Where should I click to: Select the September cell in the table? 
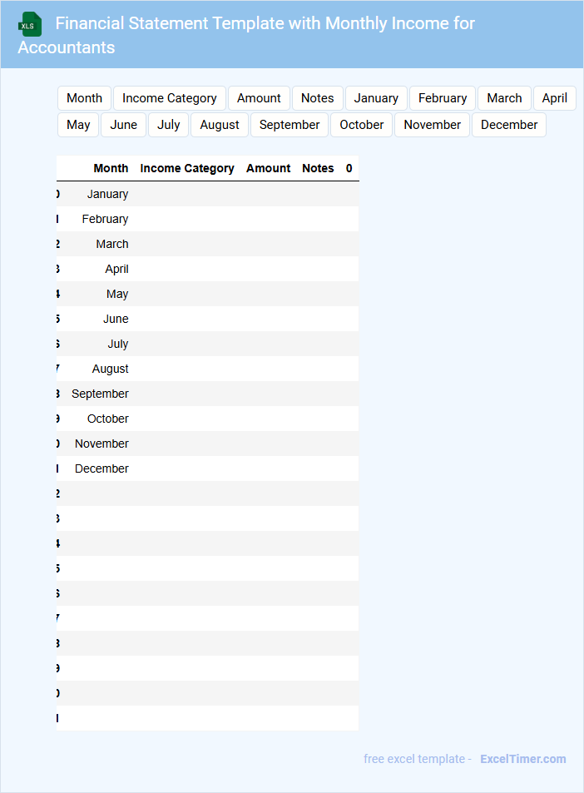point(100,394)
